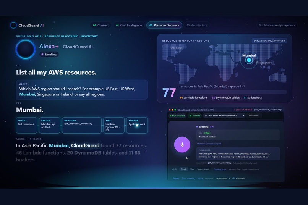Click the Mumbai marker on the world map
The image size is (308, 205).
tap(249, 60)
